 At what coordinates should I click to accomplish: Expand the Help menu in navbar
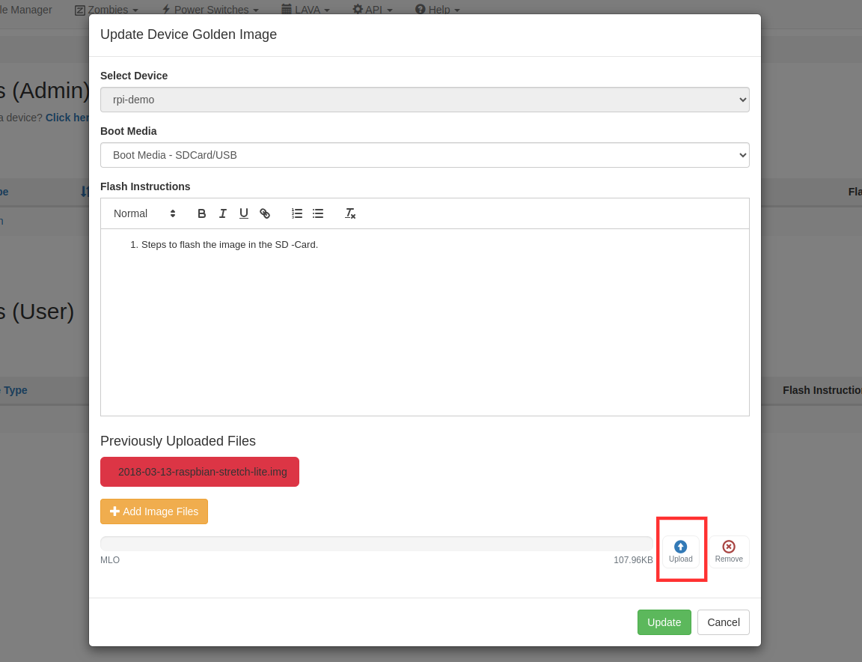pyautogui.click(x=438, y=9)
